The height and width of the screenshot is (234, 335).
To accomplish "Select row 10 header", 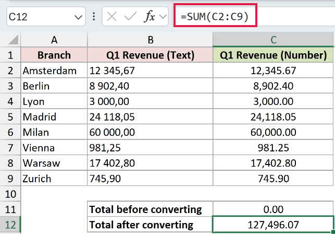I will [10, 194].
